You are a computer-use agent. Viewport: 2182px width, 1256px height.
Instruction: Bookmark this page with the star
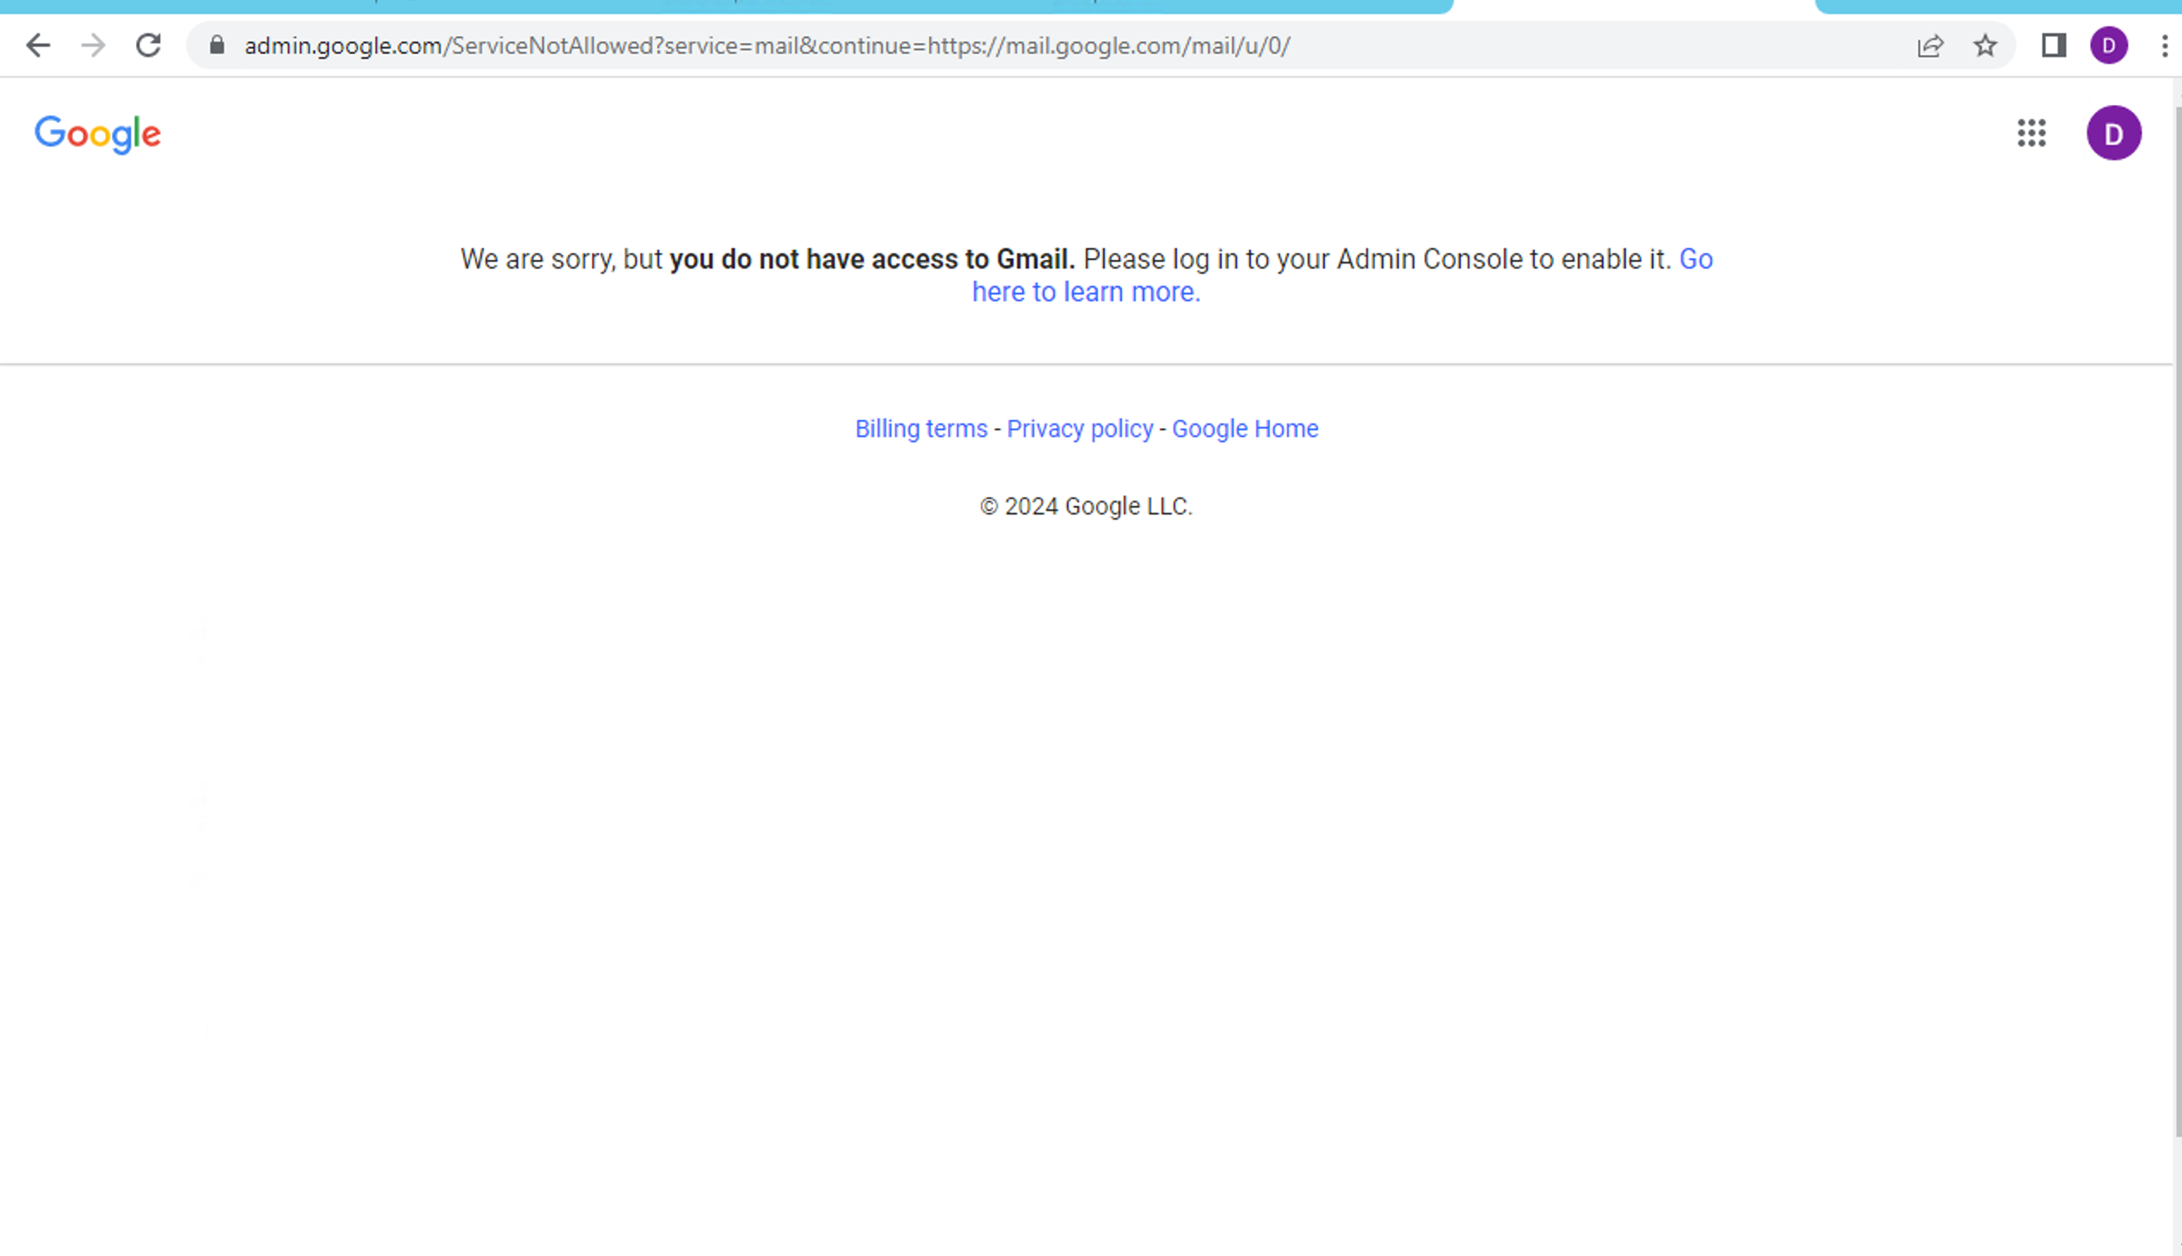(x=1985, y=45)
